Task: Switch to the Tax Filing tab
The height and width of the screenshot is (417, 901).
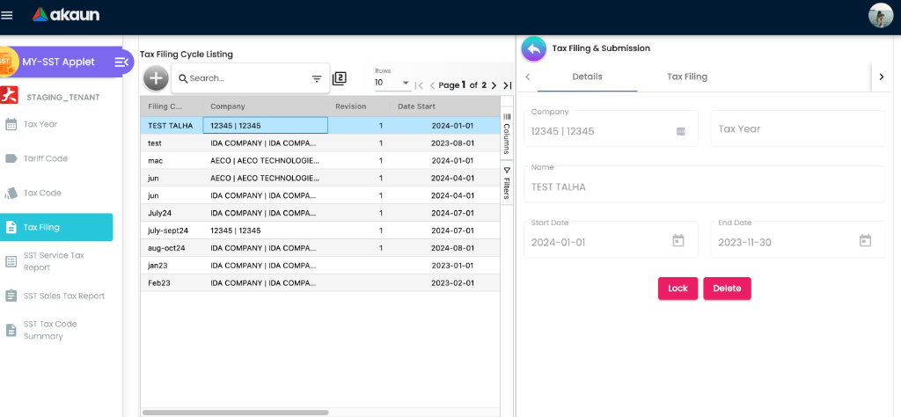Action: 686,77
